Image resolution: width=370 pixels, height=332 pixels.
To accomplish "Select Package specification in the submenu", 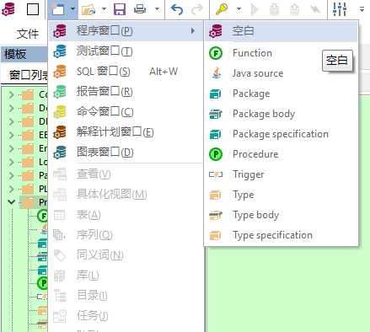I will coord(281,134).
